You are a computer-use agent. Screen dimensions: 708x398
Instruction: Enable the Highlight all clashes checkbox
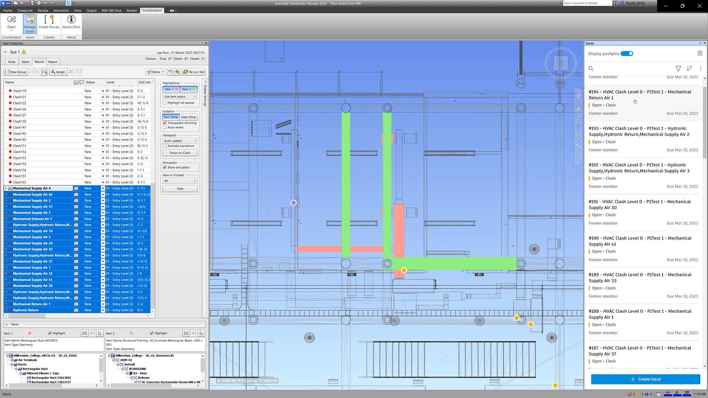coord(165,103)
